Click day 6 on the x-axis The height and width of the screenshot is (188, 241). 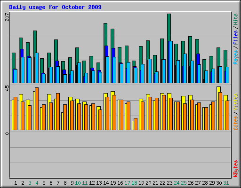(x=51, y=183)
